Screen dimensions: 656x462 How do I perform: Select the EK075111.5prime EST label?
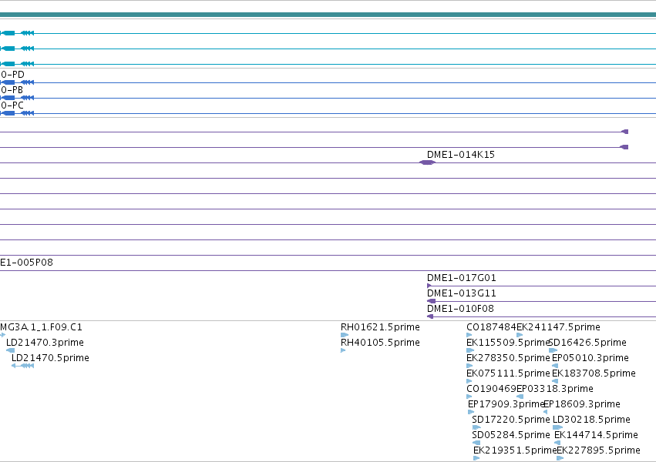(x=508, y=373)
